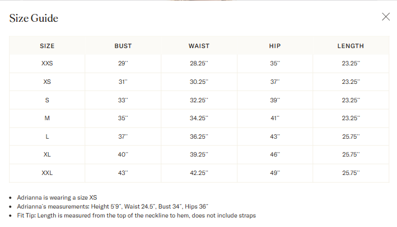Select the XXS size row label
The height and width of the screenshot is (227, 397).
point(47,63)
